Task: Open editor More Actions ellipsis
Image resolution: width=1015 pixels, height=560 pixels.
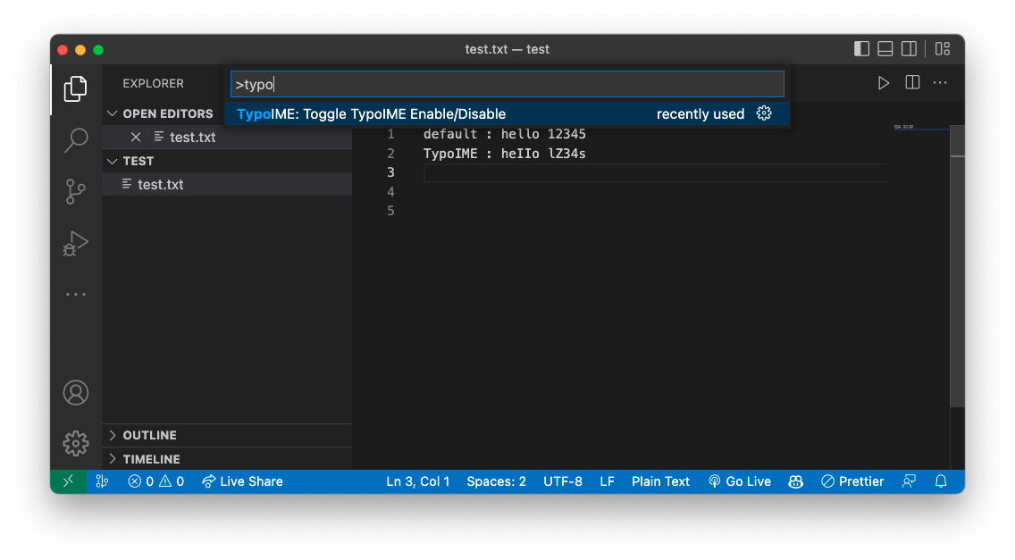Action: pos(940,83)
